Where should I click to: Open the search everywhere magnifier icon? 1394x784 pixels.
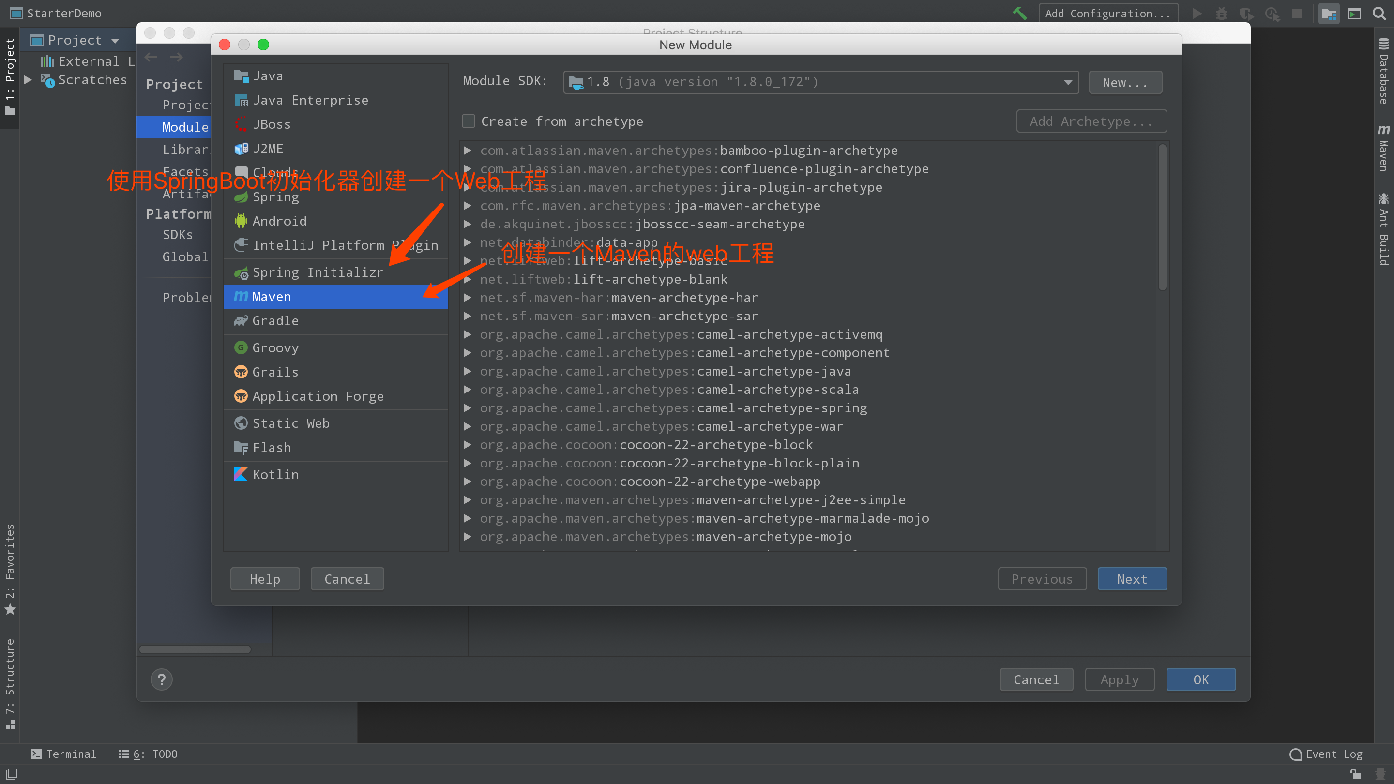pos(1379,13)
